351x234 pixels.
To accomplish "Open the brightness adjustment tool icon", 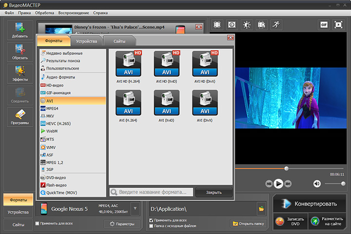I will tap(247, 24).
